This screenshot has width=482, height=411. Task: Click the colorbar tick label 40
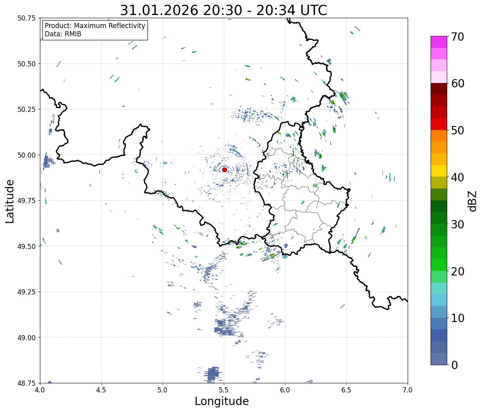pos(458,177)
